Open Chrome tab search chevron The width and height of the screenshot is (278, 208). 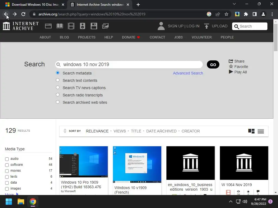pos(234,4)
